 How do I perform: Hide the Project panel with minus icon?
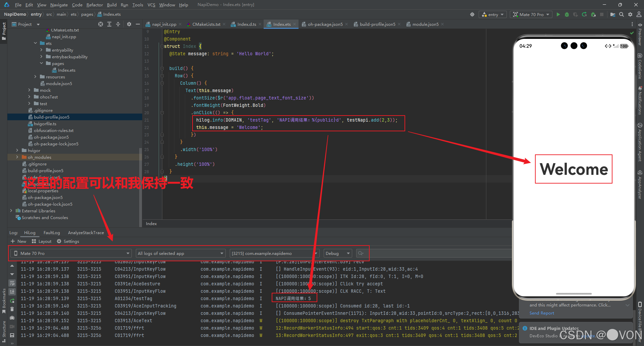(x=138, y=24)
